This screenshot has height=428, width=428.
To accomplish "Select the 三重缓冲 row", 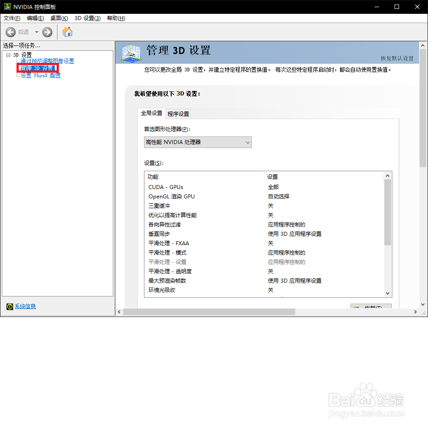I will coord(264,206).
